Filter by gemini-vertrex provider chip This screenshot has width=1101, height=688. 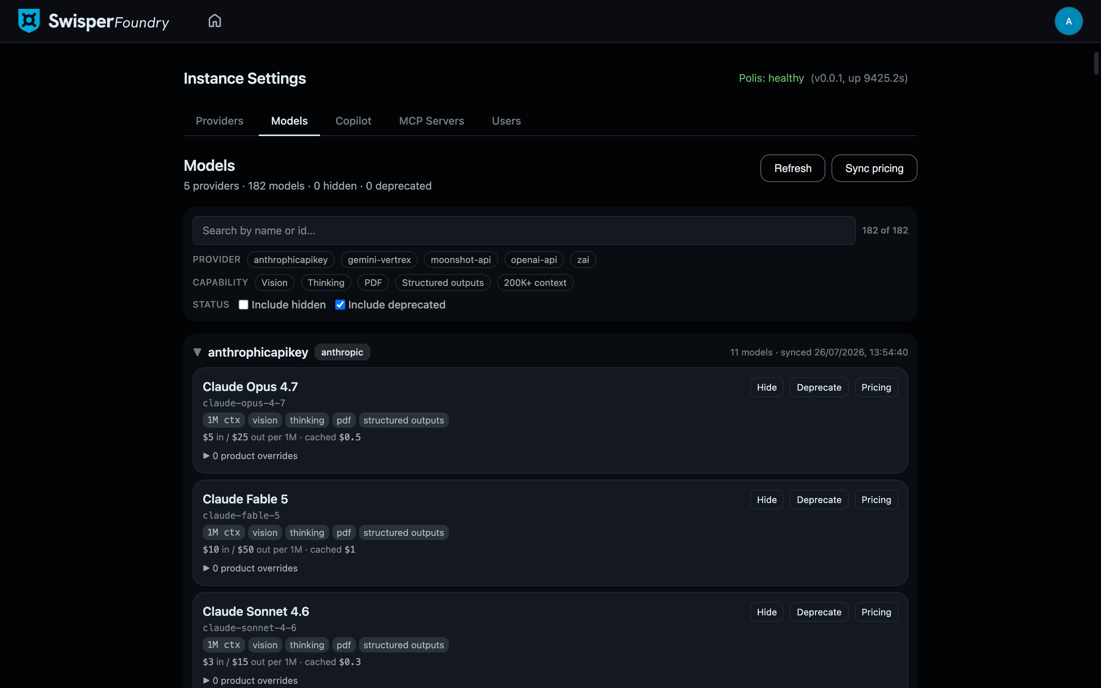379,260
